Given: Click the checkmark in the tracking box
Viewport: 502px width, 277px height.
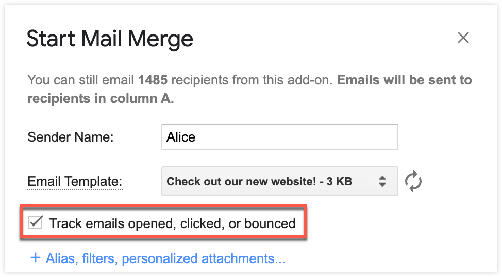Looking at the screenshot, I should pyautogui.click(x=36, y=223).
